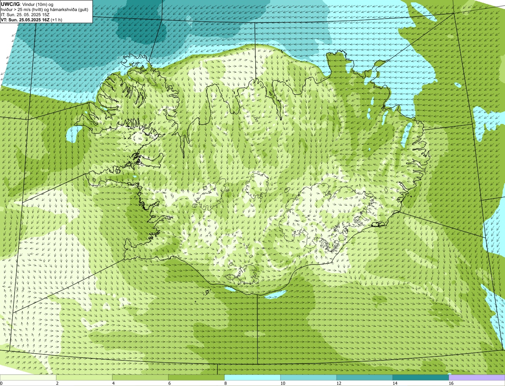Click the light cyan 8–10 m/s legend swatch
The width and height of the screenshot is (505, 386).
[x=252, y=378]
